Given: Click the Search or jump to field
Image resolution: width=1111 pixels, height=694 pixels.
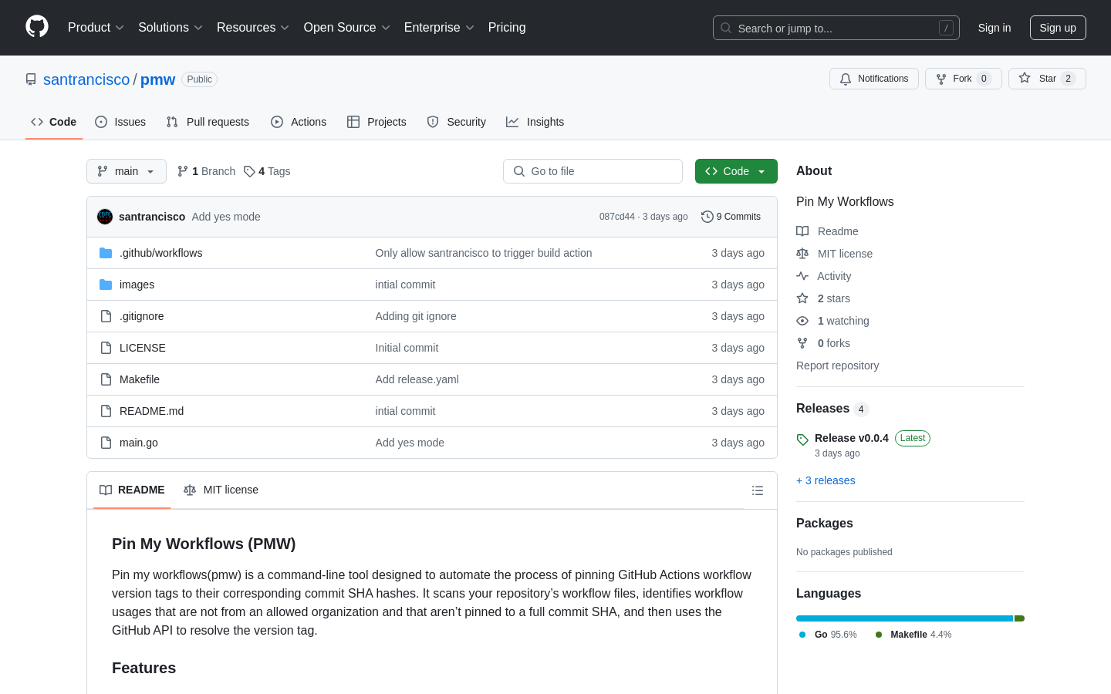Looking at the screenshot, I should point(836,28).
